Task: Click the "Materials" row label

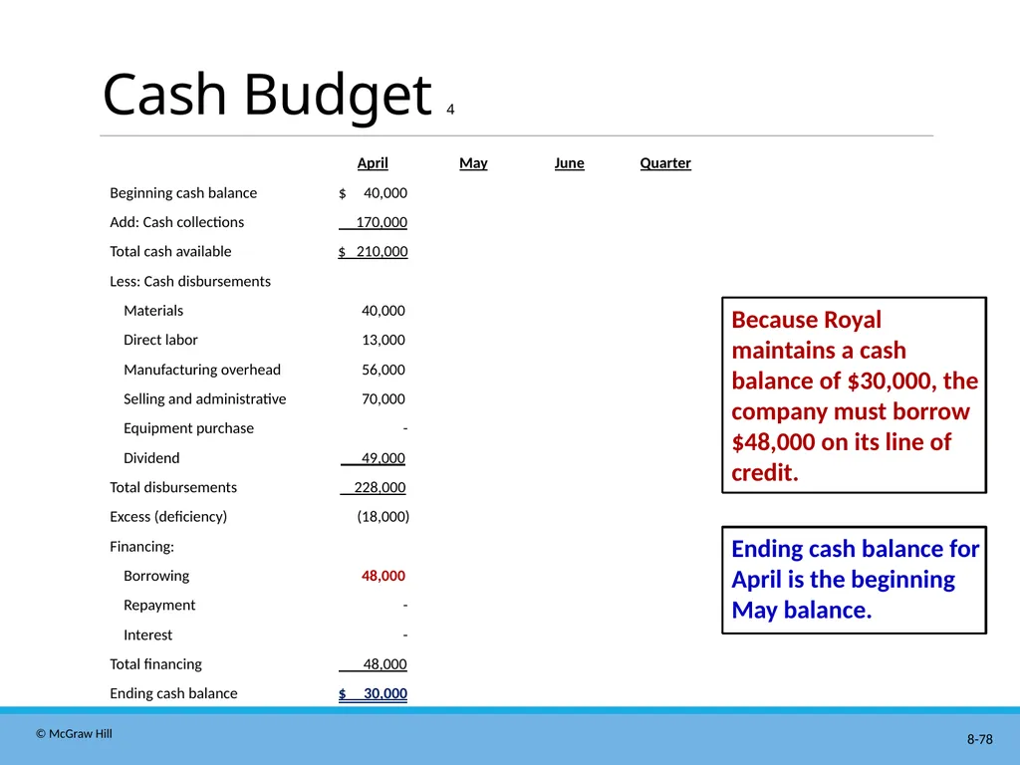Action: pyautogui.click(x=153, y=311)
